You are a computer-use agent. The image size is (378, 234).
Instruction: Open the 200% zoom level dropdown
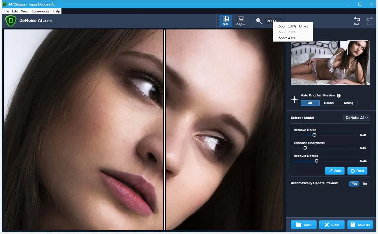tap(274, 21)
